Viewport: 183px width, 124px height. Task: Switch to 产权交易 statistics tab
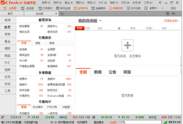52,107
